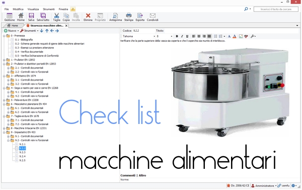Image resolution: width=302 pixels, height=190 pixels.
Task: Move item down with blue arrow
Action: pos(41,31)
